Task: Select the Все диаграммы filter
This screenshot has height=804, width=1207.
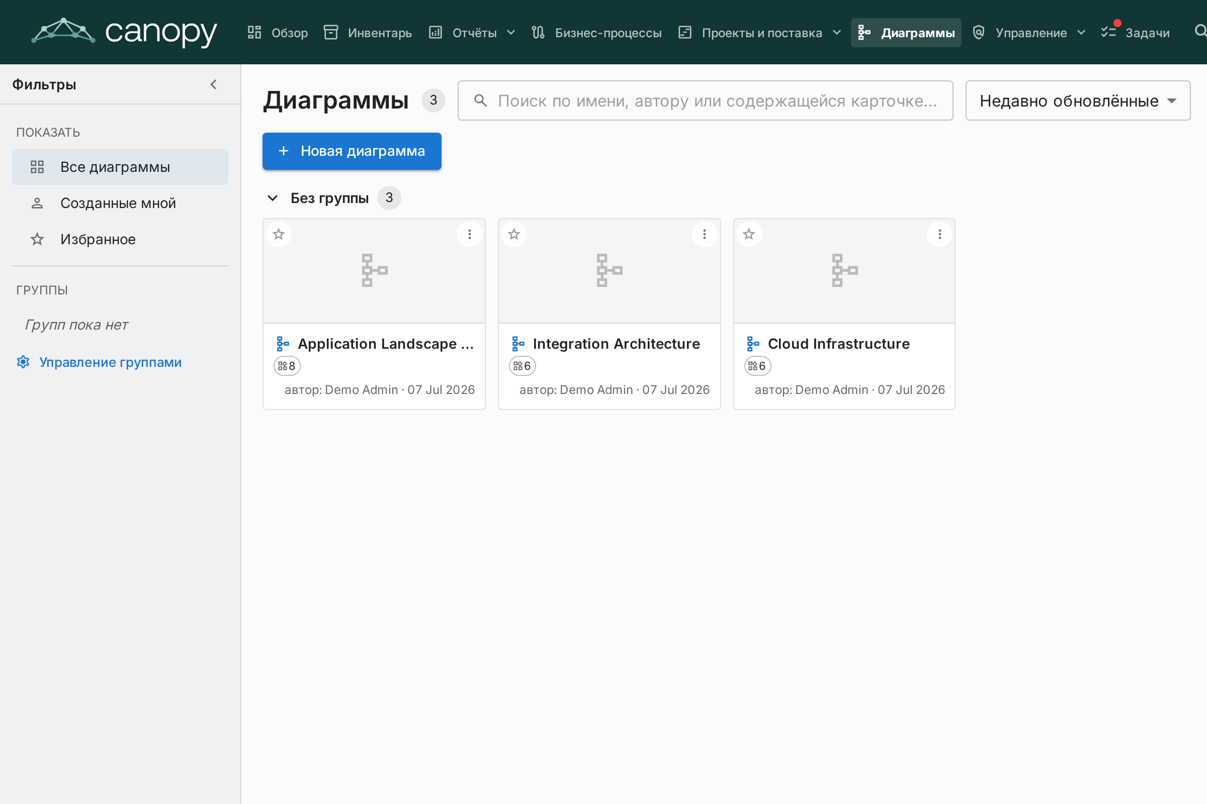Action: click(x=120, y=167)
